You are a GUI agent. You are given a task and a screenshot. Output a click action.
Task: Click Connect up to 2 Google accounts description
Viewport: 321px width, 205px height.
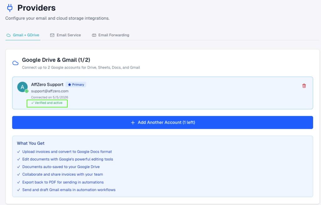[81, 68]
